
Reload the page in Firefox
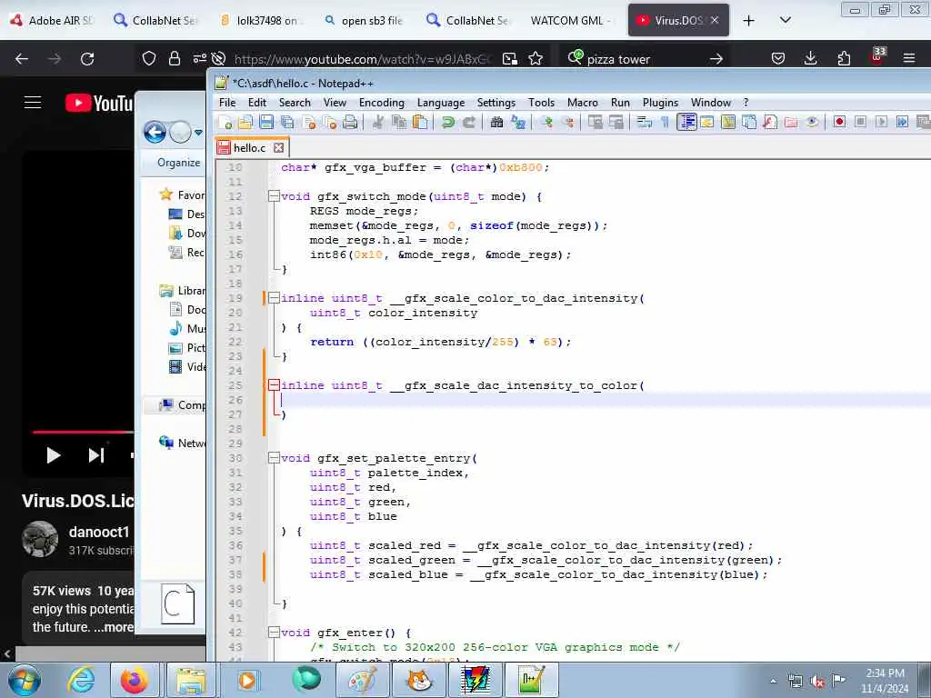[87, 58]
